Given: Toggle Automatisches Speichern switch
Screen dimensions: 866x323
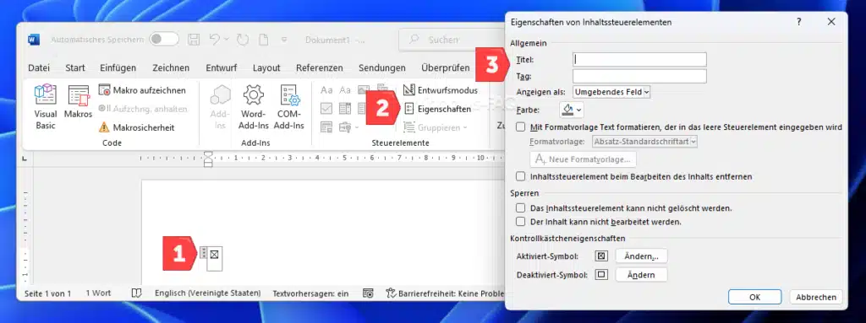Looking at the screenshot, I should (164, 40).
